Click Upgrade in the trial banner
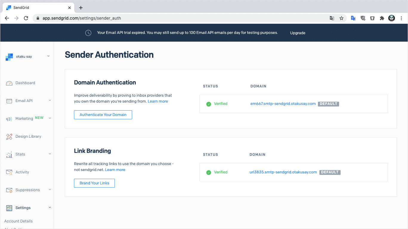This screenshot has width=408, height=229. pyautogui.click(x=298, y=33)
